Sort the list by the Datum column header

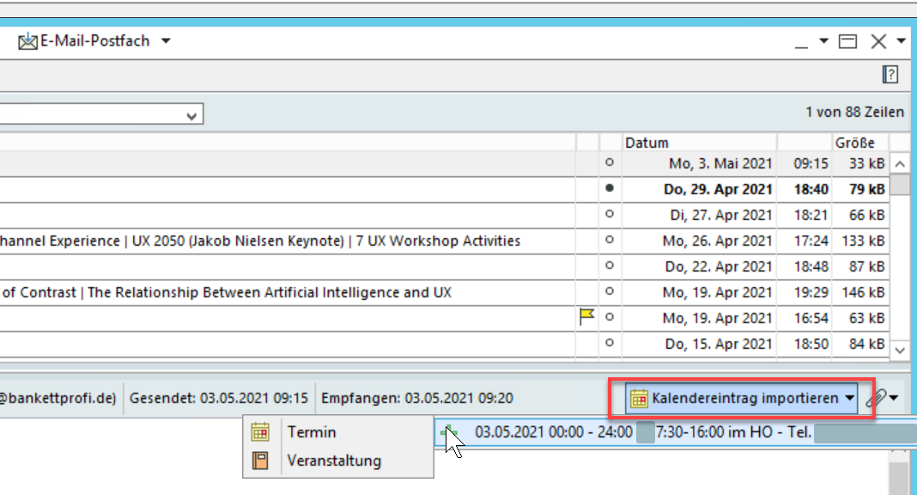699,143
